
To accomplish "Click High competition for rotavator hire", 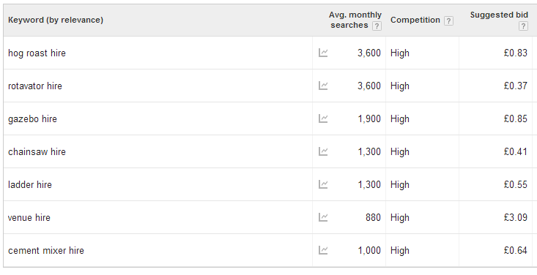I will point(400,86).
